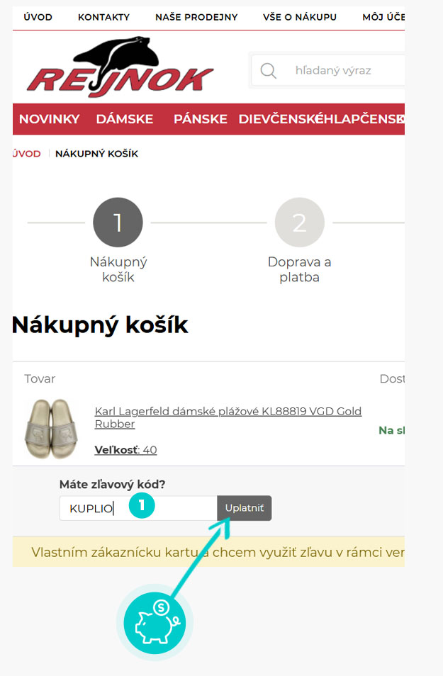The height and width of the screenshot is (676, 443).
Task: Click the teal number 1 badge
Action: pyautogui.click(x=142, y=505)
